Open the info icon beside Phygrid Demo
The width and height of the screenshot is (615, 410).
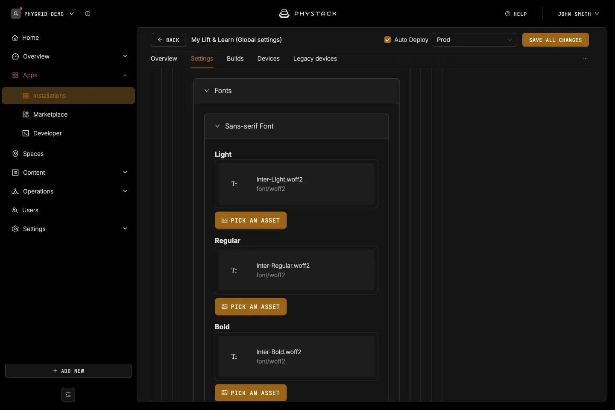(x=88, y=14)
